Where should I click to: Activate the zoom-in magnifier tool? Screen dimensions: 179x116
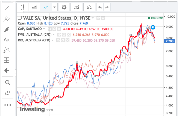pyautogui.click(x=8, y=83)
